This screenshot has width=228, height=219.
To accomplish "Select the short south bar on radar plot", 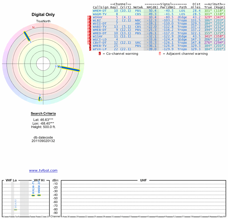I will (40, 99).
